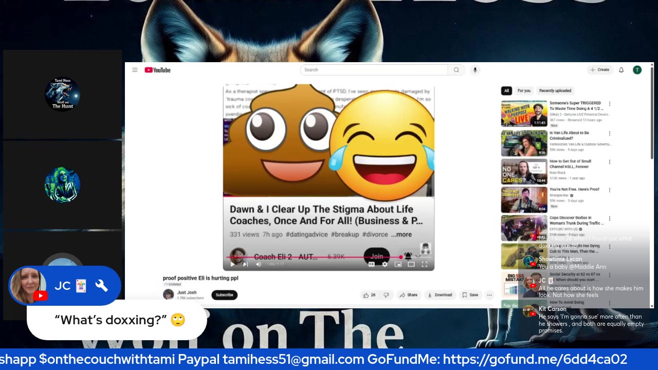658x370 pixels.
Task: Click the wrench icon beside JC
Action: click(102, 286)
